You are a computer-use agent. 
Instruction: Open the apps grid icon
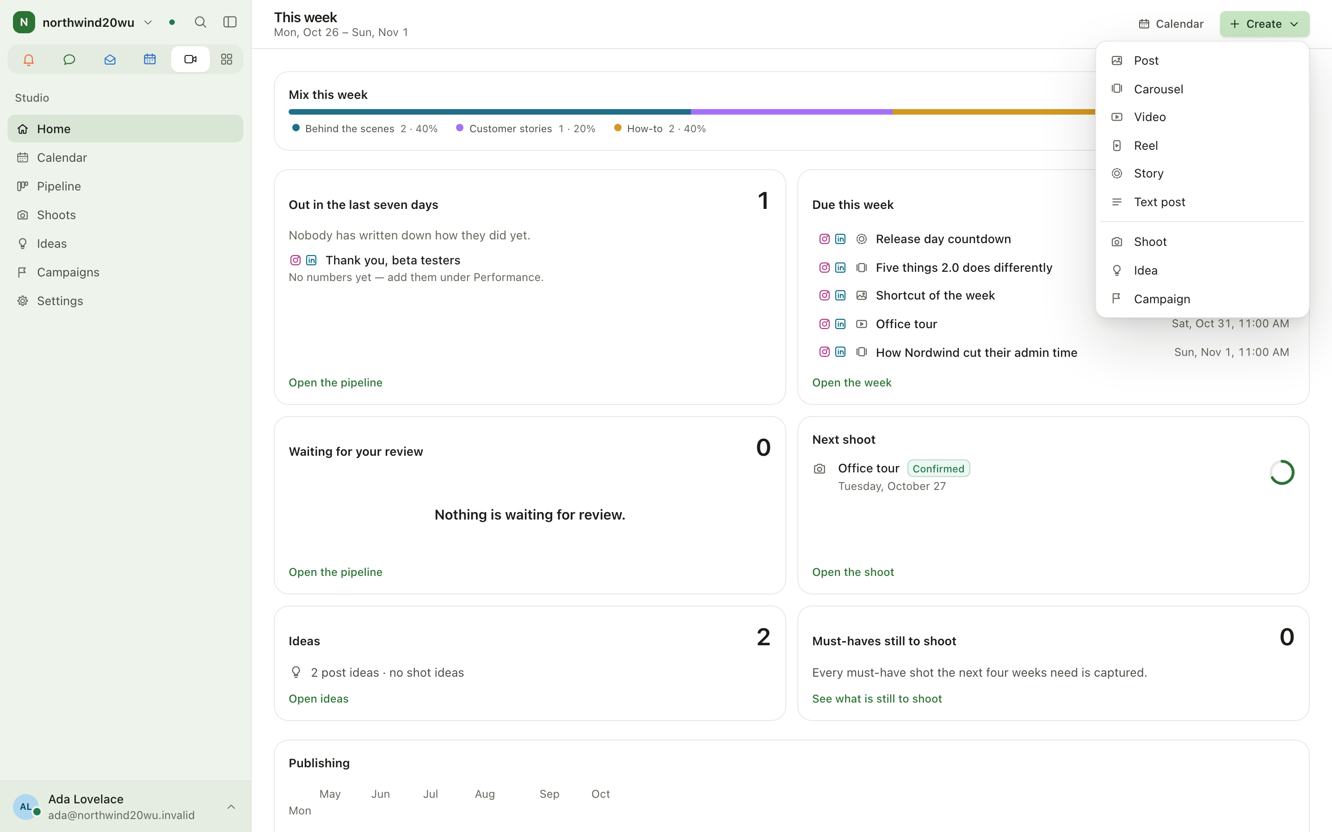tap(226, 60)
